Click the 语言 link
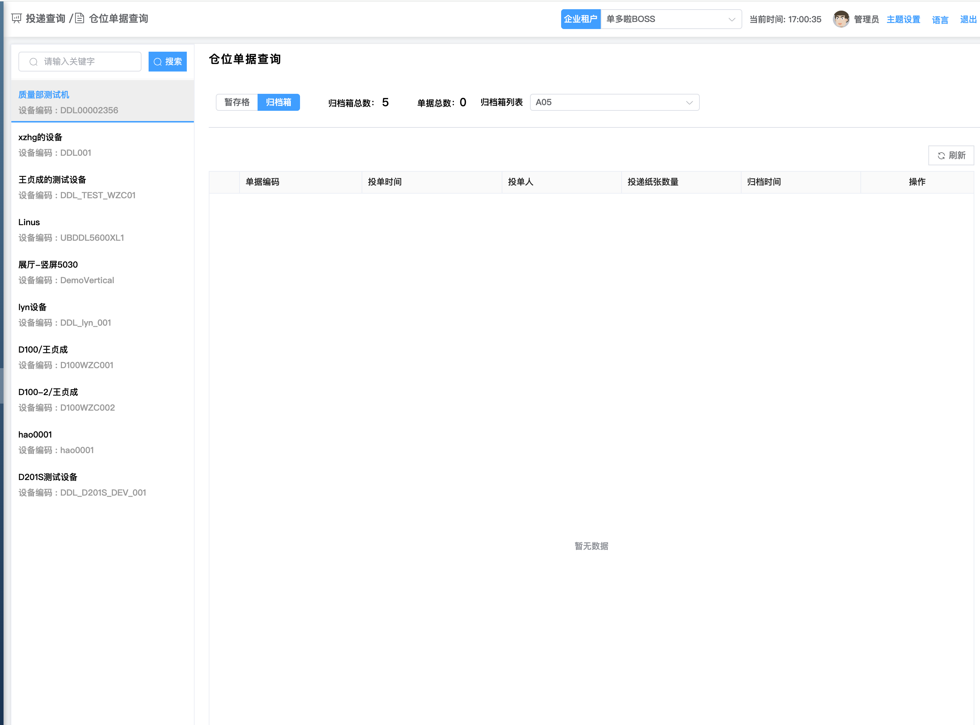Image resolution: width=980 pixels, height=725 pixels. pos(940,20)
